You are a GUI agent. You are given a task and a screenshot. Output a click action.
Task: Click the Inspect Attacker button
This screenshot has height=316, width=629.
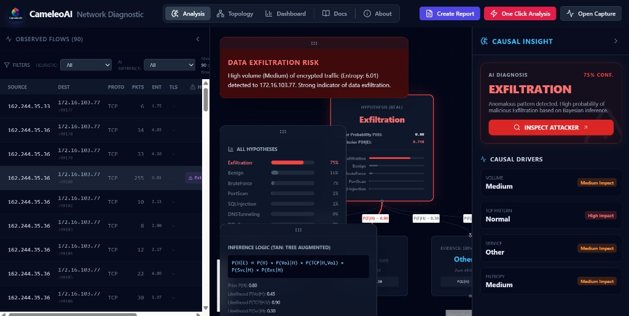click(x=551, y=128)
